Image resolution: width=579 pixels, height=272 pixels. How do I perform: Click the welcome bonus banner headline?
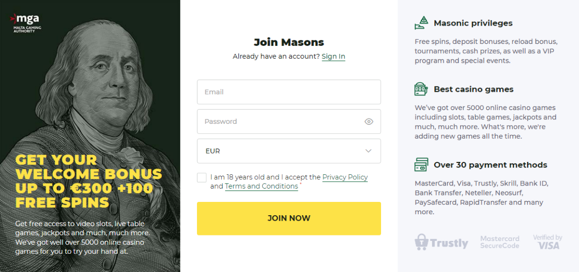pyautogui.click(x=89, y=181)
